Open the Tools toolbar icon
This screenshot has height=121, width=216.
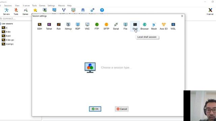16,11
